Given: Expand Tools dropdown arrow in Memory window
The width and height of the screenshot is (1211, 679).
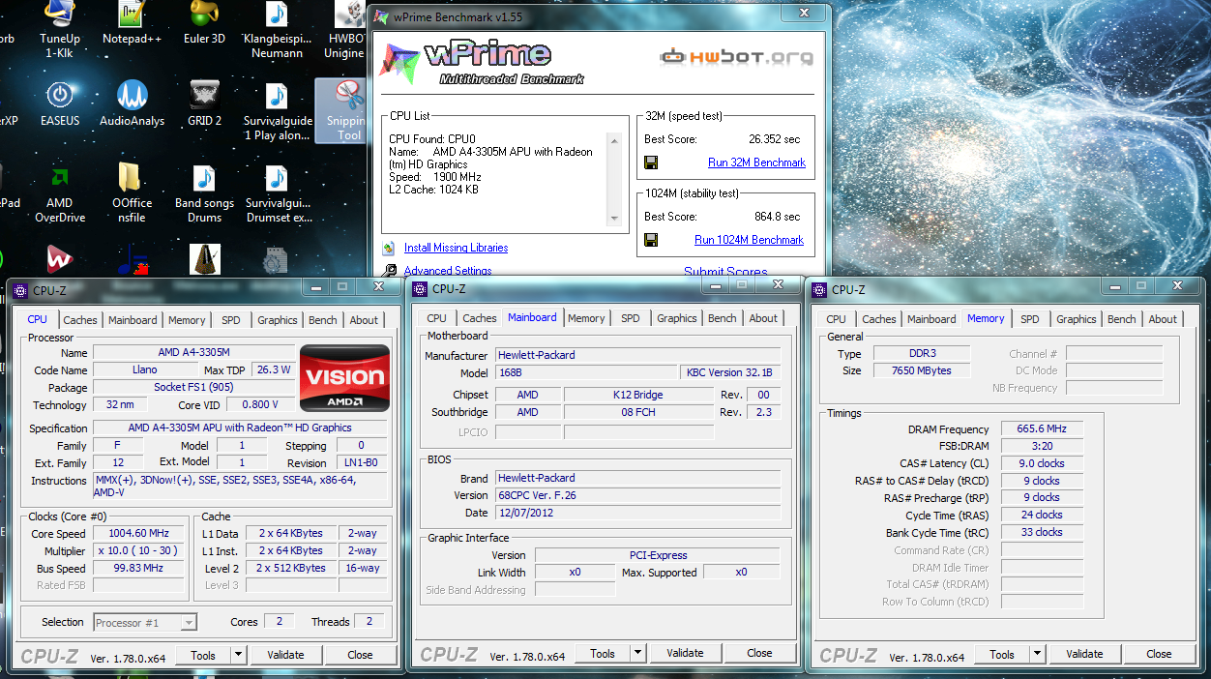Looking at the screenshot, I should point(1038,654).
